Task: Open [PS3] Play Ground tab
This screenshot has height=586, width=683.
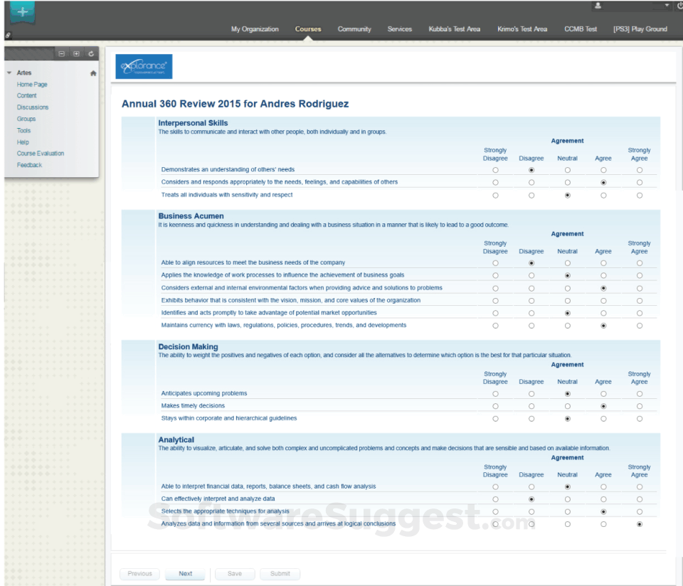Action: pyautogui.click(x=640, y=29)
